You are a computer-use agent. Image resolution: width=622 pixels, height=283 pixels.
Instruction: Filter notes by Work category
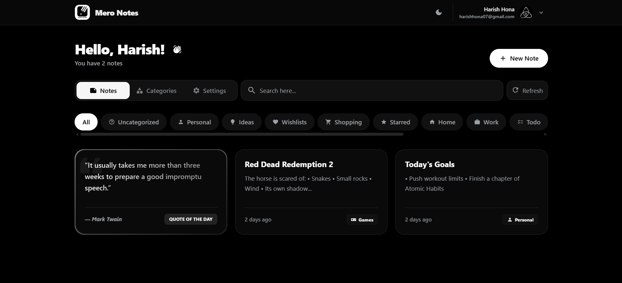coord(486,122)
